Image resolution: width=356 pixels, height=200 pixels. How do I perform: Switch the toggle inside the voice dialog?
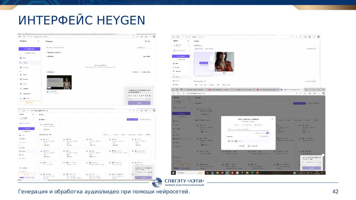(268, 133)
